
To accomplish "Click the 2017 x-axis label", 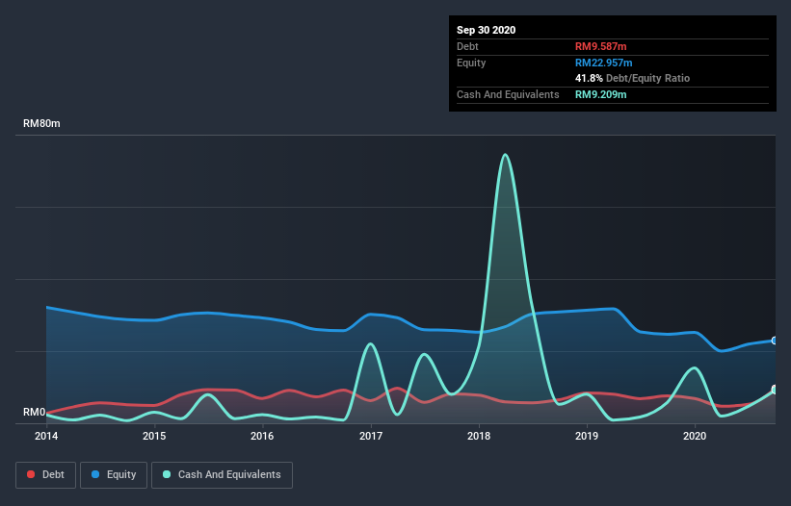I will tap(371, 436).
